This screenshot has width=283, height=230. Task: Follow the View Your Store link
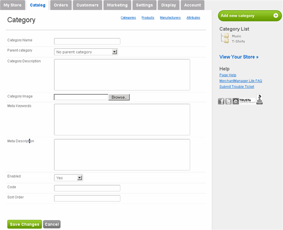(239, 57)
